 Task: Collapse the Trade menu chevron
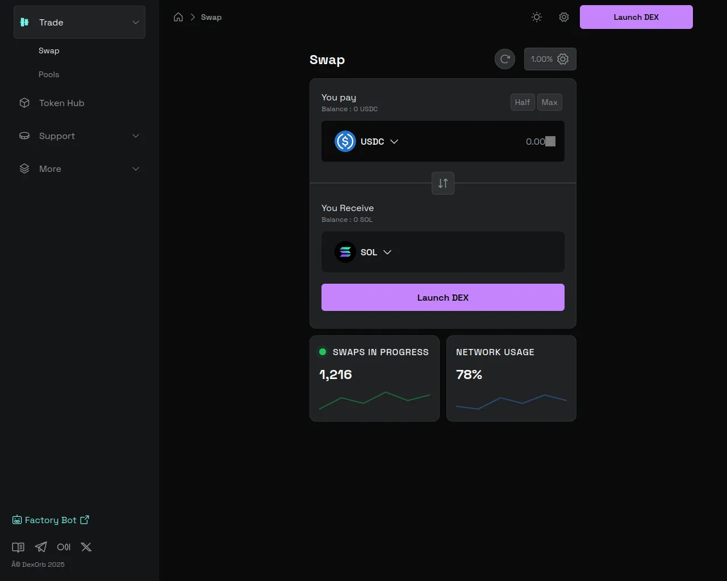coord(136,22)
